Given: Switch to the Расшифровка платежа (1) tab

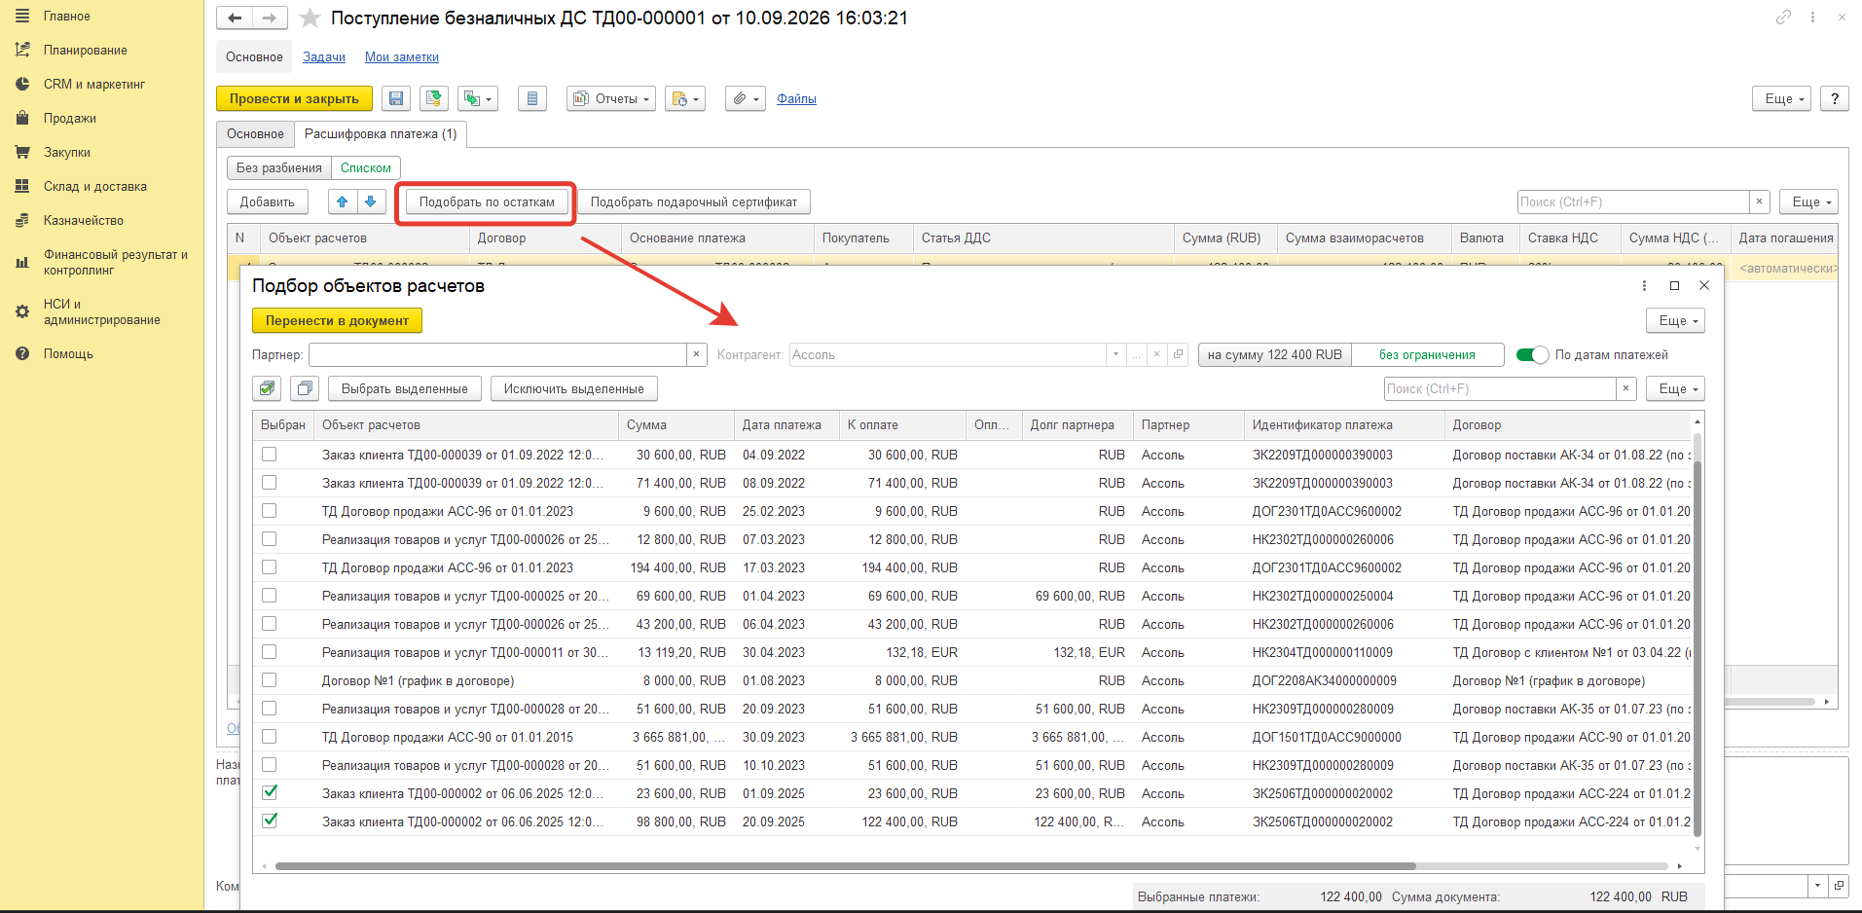Looking at the screenshot, I should coord(381,134).
